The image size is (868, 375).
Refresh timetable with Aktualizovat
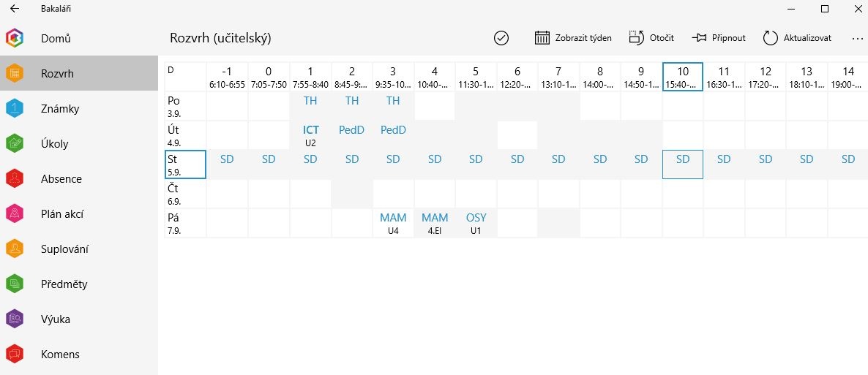pyautogui.click(x=797, y=38)
